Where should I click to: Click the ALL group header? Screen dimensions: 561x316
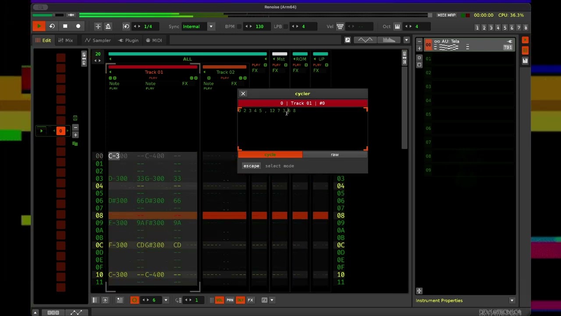tap(188, 59)
